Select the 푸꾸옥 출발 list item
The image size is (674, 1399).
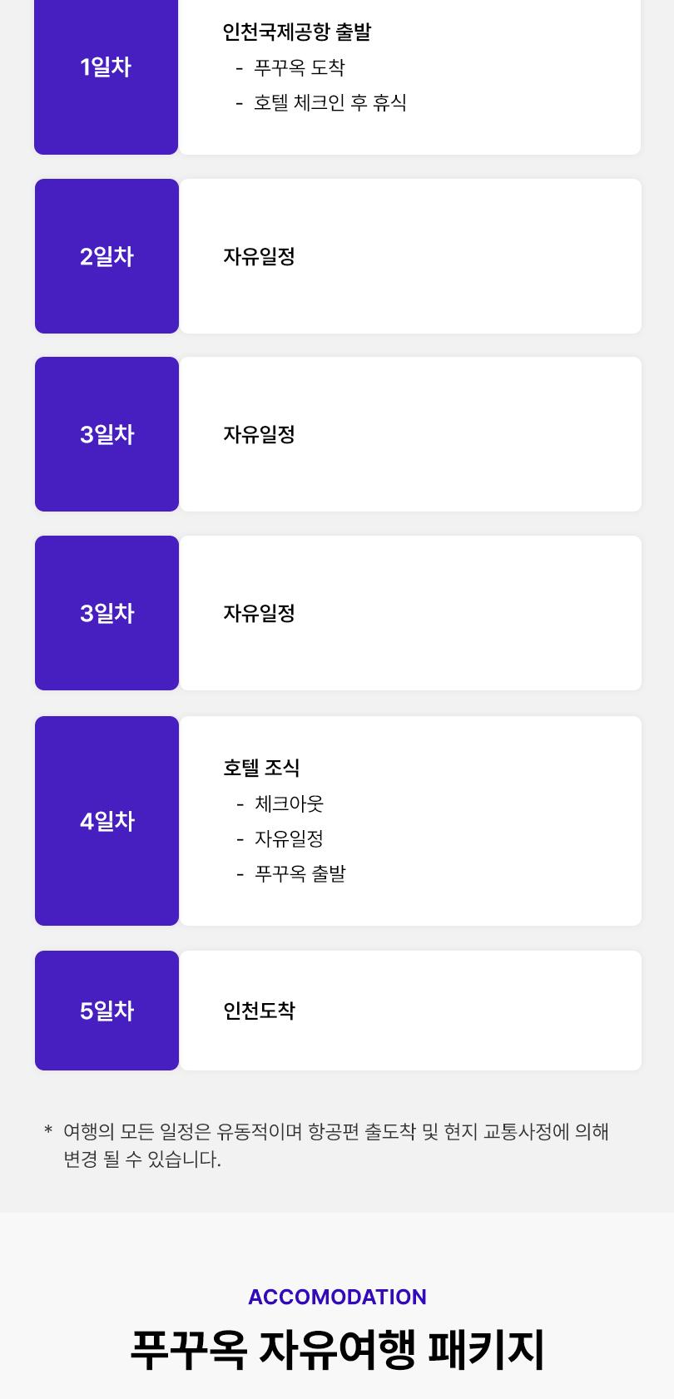coord(300,873)
